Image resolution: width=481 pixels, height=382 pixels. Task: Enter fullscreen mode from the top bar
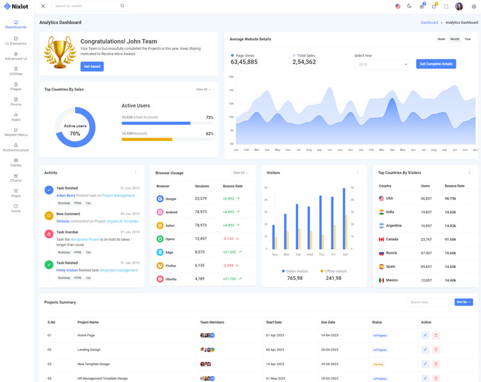click(x=446, y=6)
